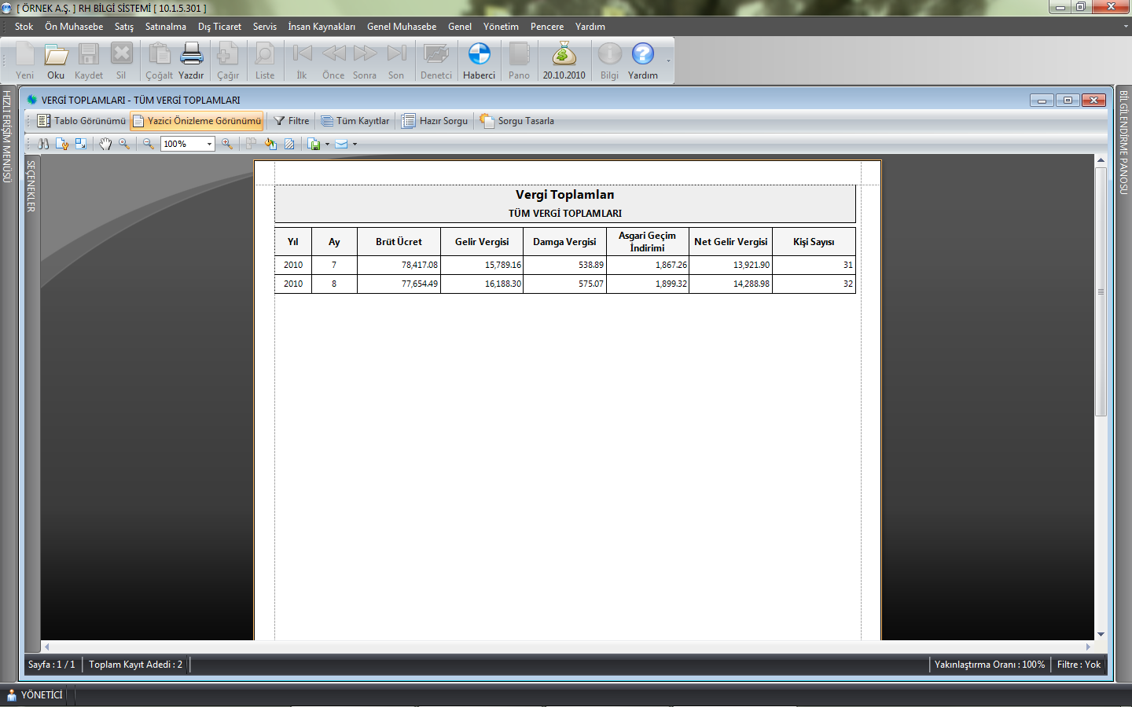The width and height of the screenshot is (1132, 707).
Task: Open the Oku folder icon
Action: [56, 55]
